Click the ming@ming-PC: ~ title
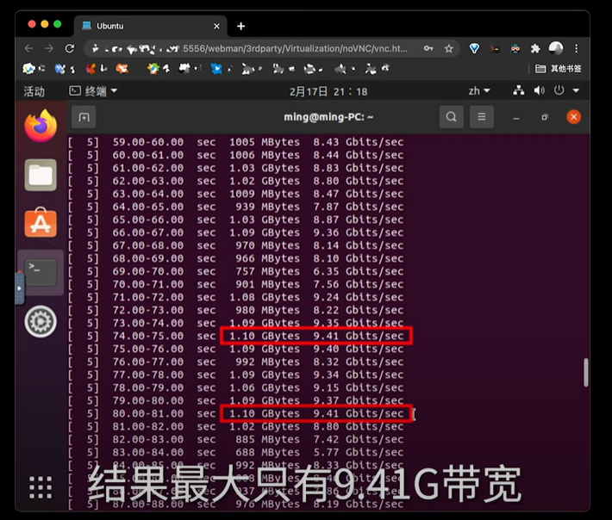 click(x=328, y=117)
